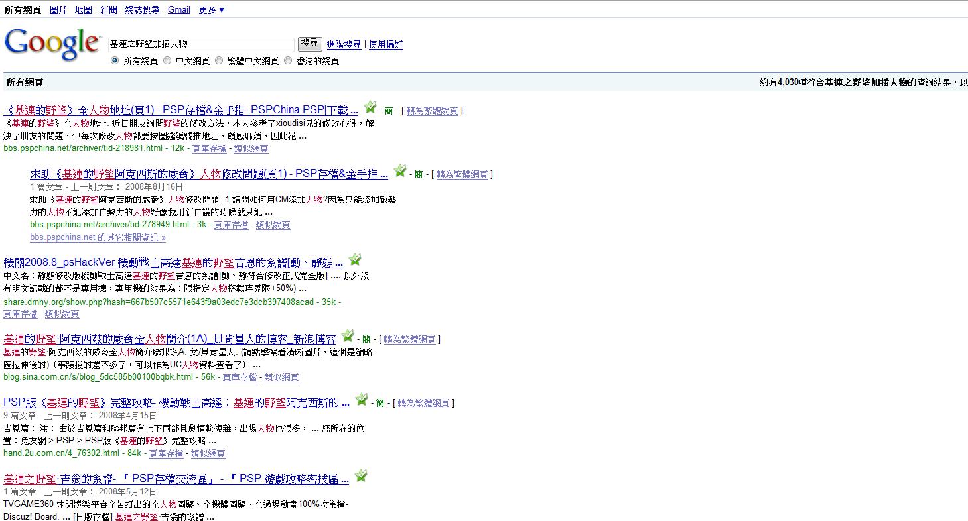Click 轉為繁體網頁 for 完整攻略 result
The image size is (968, 521).
point(423,403)
